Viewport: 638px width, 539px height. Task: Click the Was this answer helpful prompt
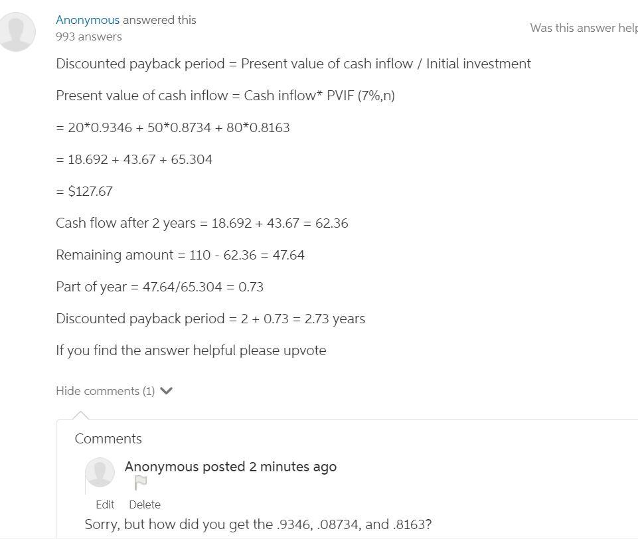pyautogui.click(x=583, y=28)
